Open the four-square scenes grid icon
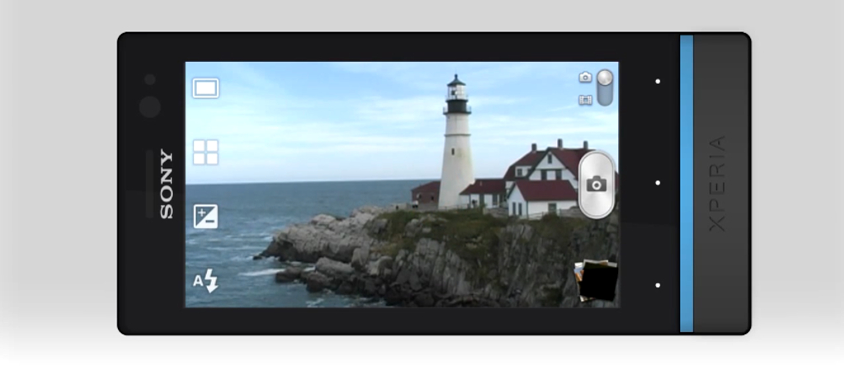Screen dimensions: 844x371 [x=205, y=152]
